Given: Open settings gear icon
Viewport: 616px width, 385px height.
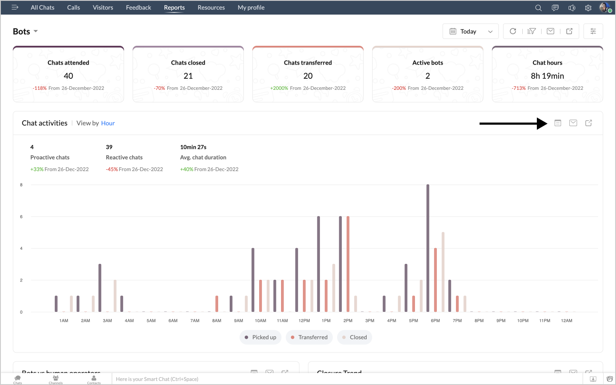Looking at the screenshot, I should 588,8.
